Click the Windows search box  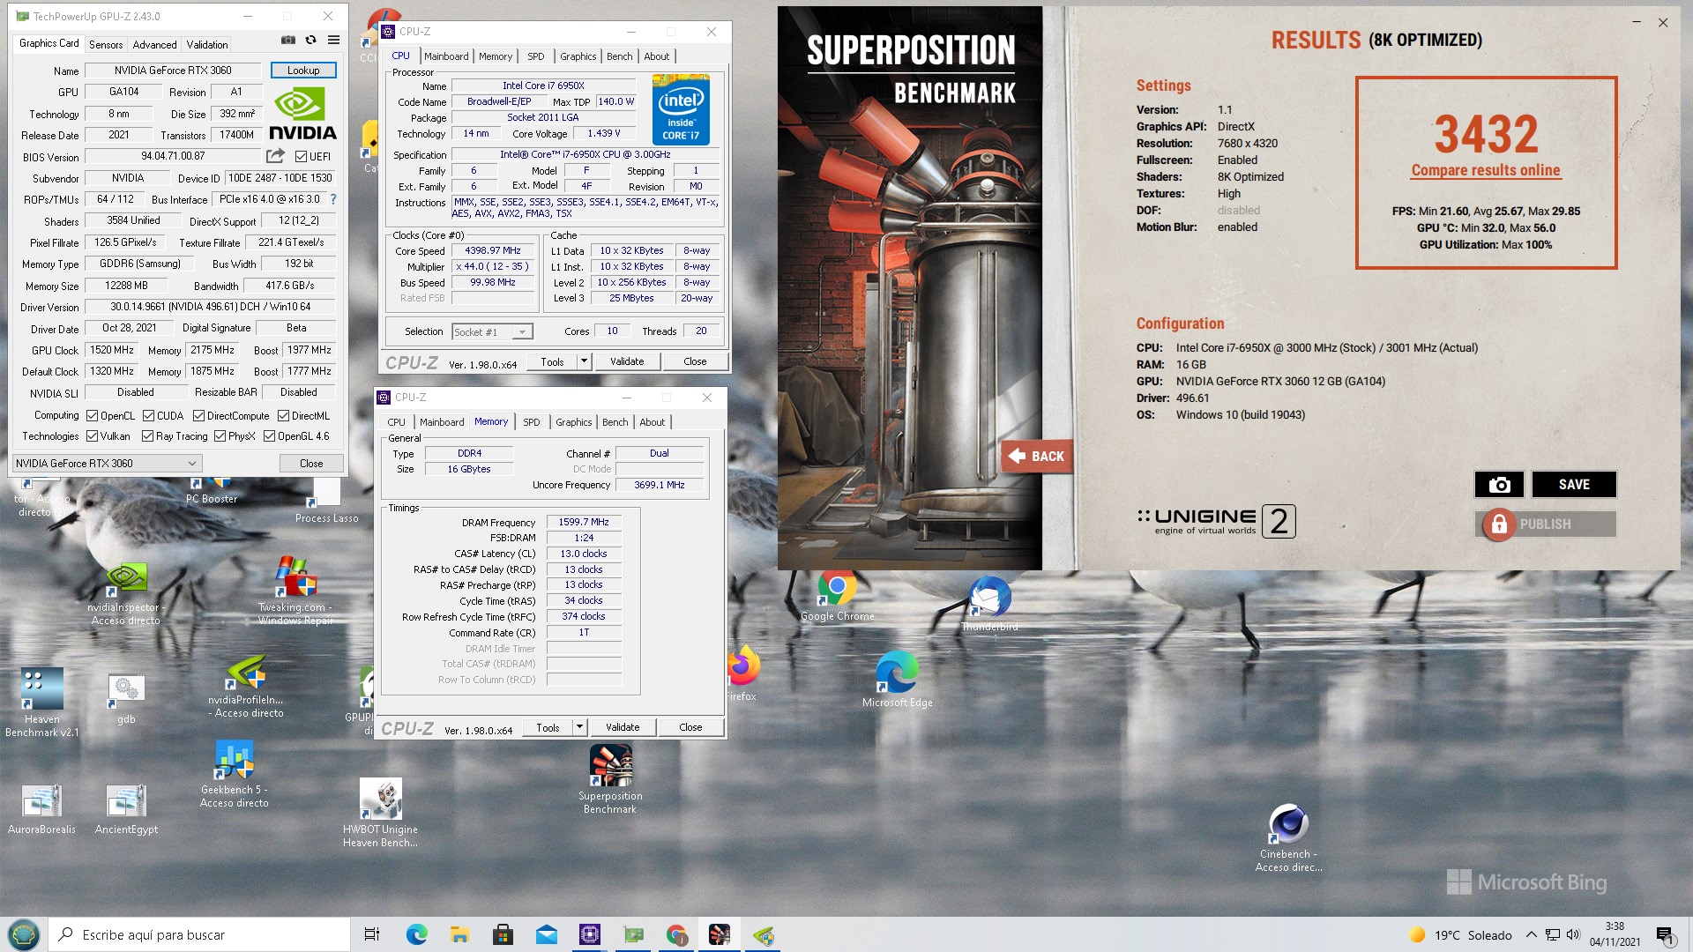[199, 934]
